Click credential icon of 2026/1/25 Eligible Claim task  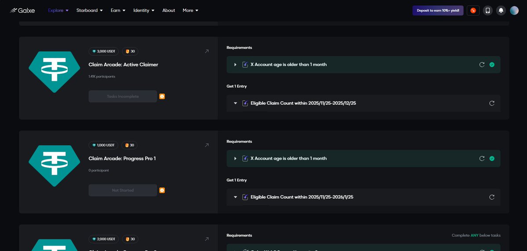(x=245, y=197)
